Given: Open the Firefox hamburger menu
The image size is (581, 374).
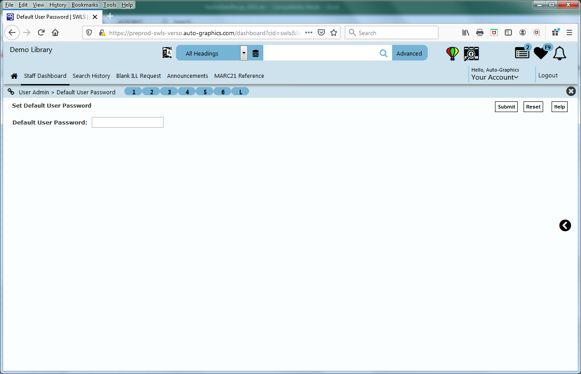Looking at the screenshot, I should (569, 32).
